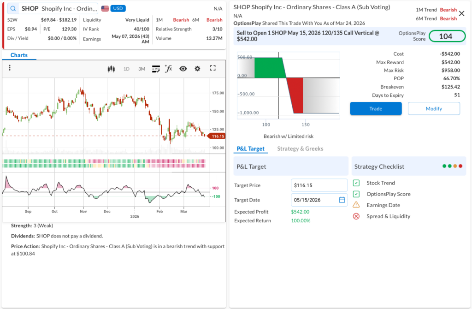Switch to the Strategy & Greeks tab

pyautogui.click(x=300, y=149)
